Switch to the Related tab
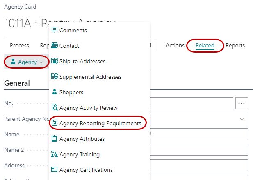The image size is (253, 180). 205,45
